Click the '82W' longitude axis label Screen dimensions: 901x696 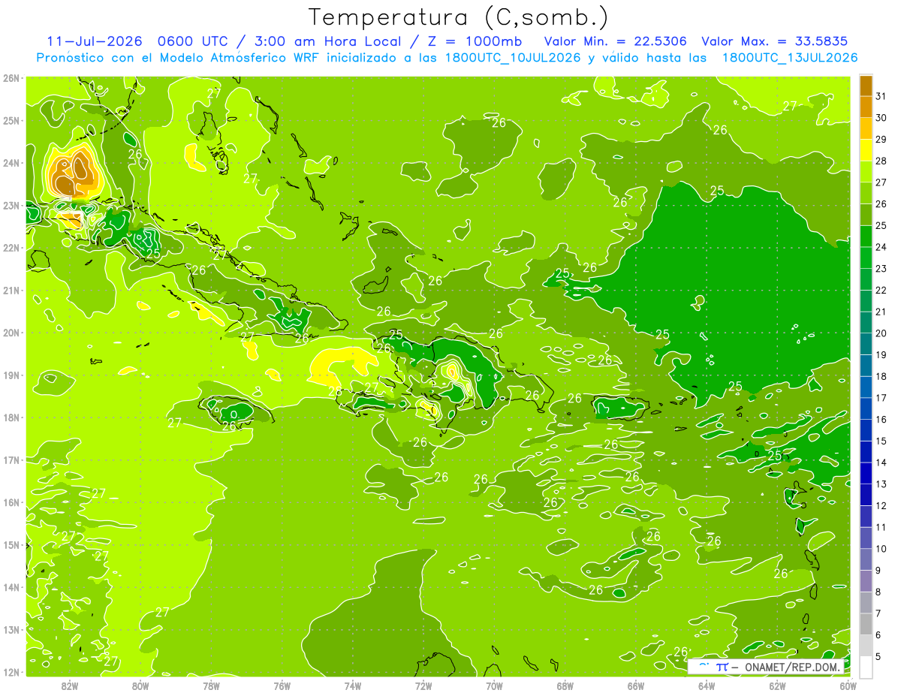coord(70,685)
